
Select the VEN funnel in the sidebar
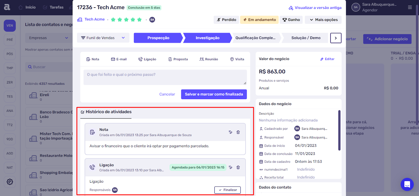[x=10, y=26]
